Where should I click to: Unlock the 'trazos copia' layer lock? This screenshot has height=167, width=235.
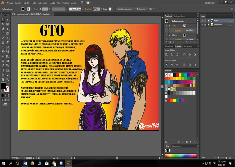(205, 25)
